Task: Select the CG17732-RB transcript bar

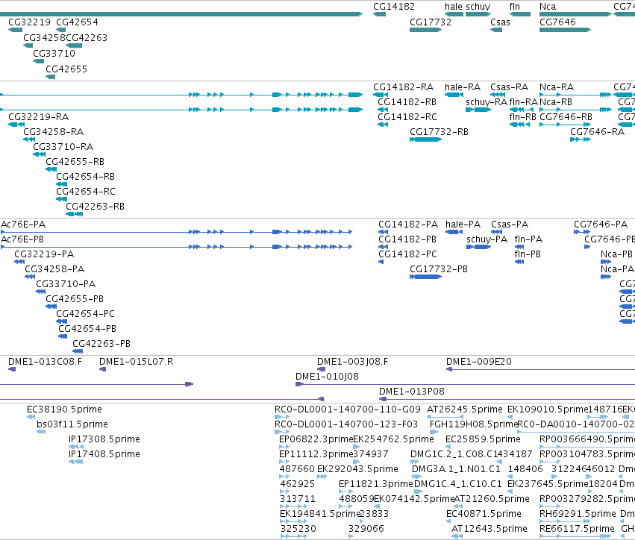Action: pos(425,139)
